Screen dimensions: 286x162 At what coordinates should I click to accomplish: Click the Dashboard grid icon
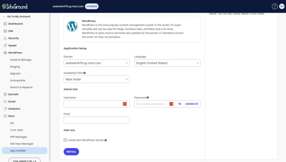(5, 24)
